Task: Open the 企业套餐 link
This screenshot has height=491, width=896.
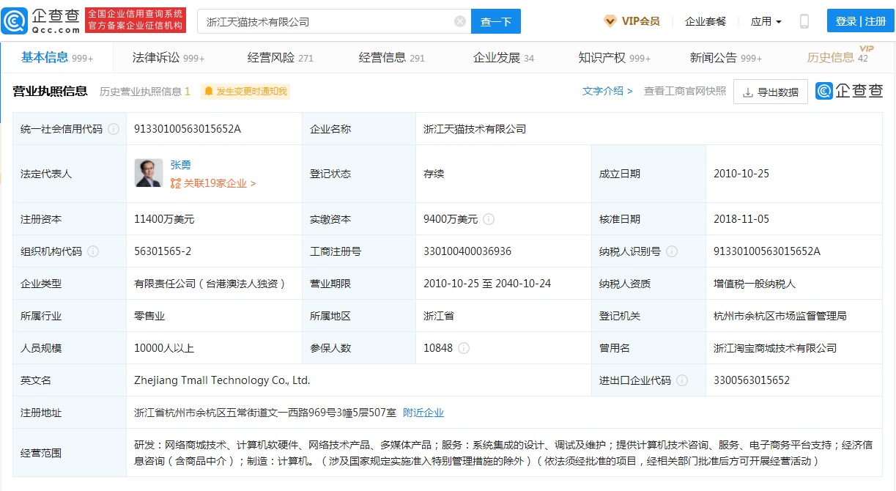Action: (x=706, y=21)
